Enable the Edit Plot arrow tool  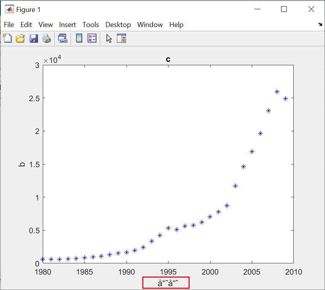[x=109, y=38]
